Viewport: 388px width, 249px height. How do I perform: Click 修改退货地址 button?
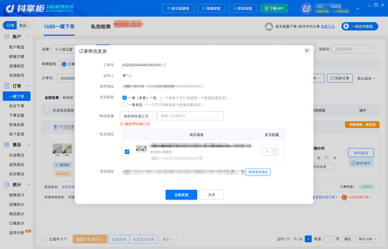258,172
